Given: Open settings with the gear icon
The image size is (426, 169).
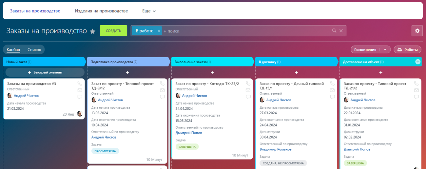Looking at the screenshot, I should click(417, 31).
